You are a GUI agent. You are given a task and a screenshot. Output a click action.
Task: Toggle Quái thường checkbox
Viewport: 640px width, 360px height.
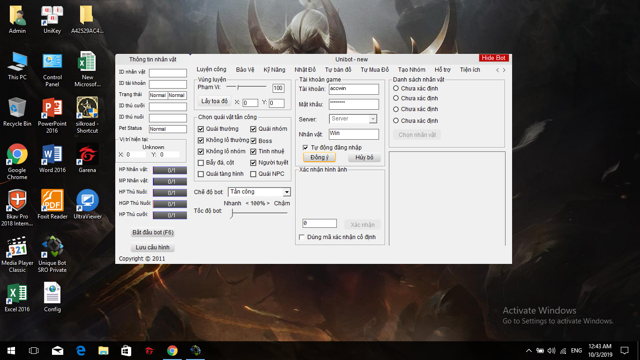[201, 129]
